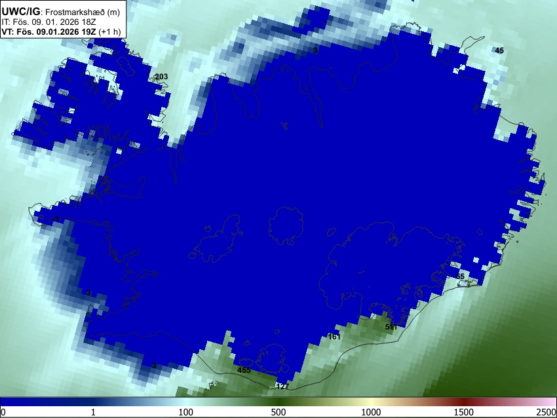Click the map value label 127
Image resolution: width=557 pixels, height=418 pixels.
pos(283,387)
